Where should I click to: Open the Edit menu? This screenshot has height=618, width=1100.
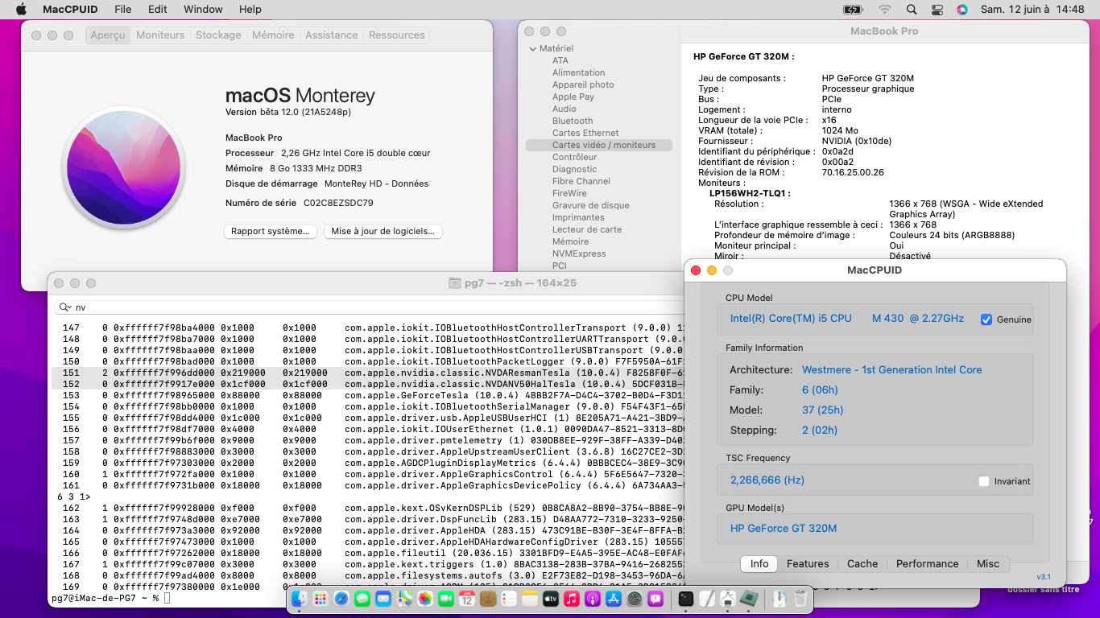pyautogui.click(x=158, y=9)
